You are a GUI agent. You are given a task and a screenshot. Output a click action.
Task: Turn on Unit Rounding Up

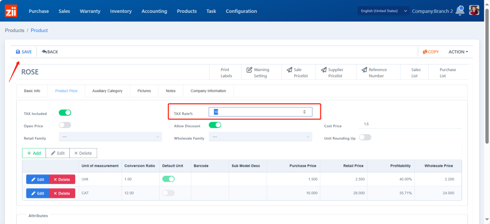click(365, 137)
